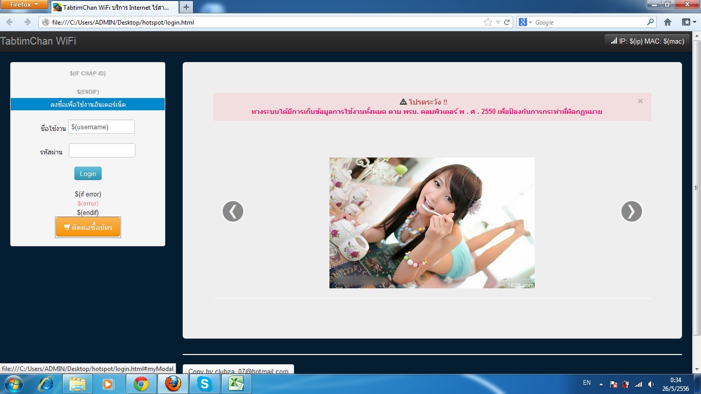
Task: Open Windows Media Player from the taskbar
Action: (109, 384)
